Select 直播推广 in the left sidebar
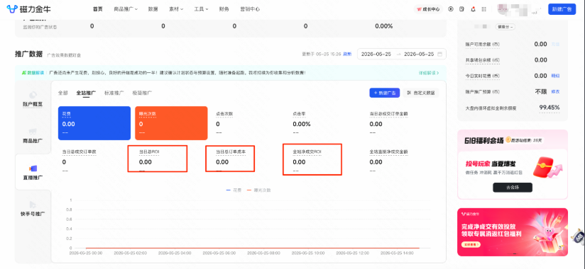The height and width of the screenshot is (269, 585). 33,172
